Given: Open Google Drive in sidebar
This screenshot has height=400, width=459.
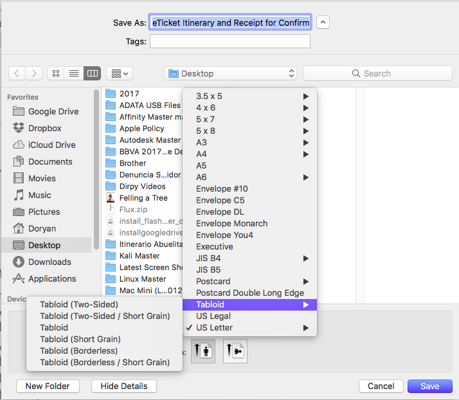Looking at the screenshot, I should 46,111.
